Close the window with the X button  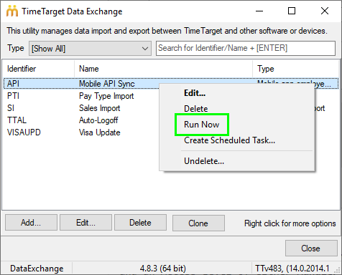[325, 11]
